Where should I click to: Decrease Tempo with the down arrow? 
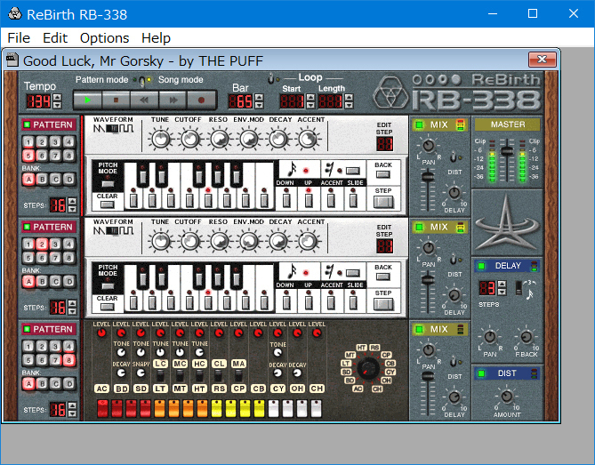coord(57,105)
